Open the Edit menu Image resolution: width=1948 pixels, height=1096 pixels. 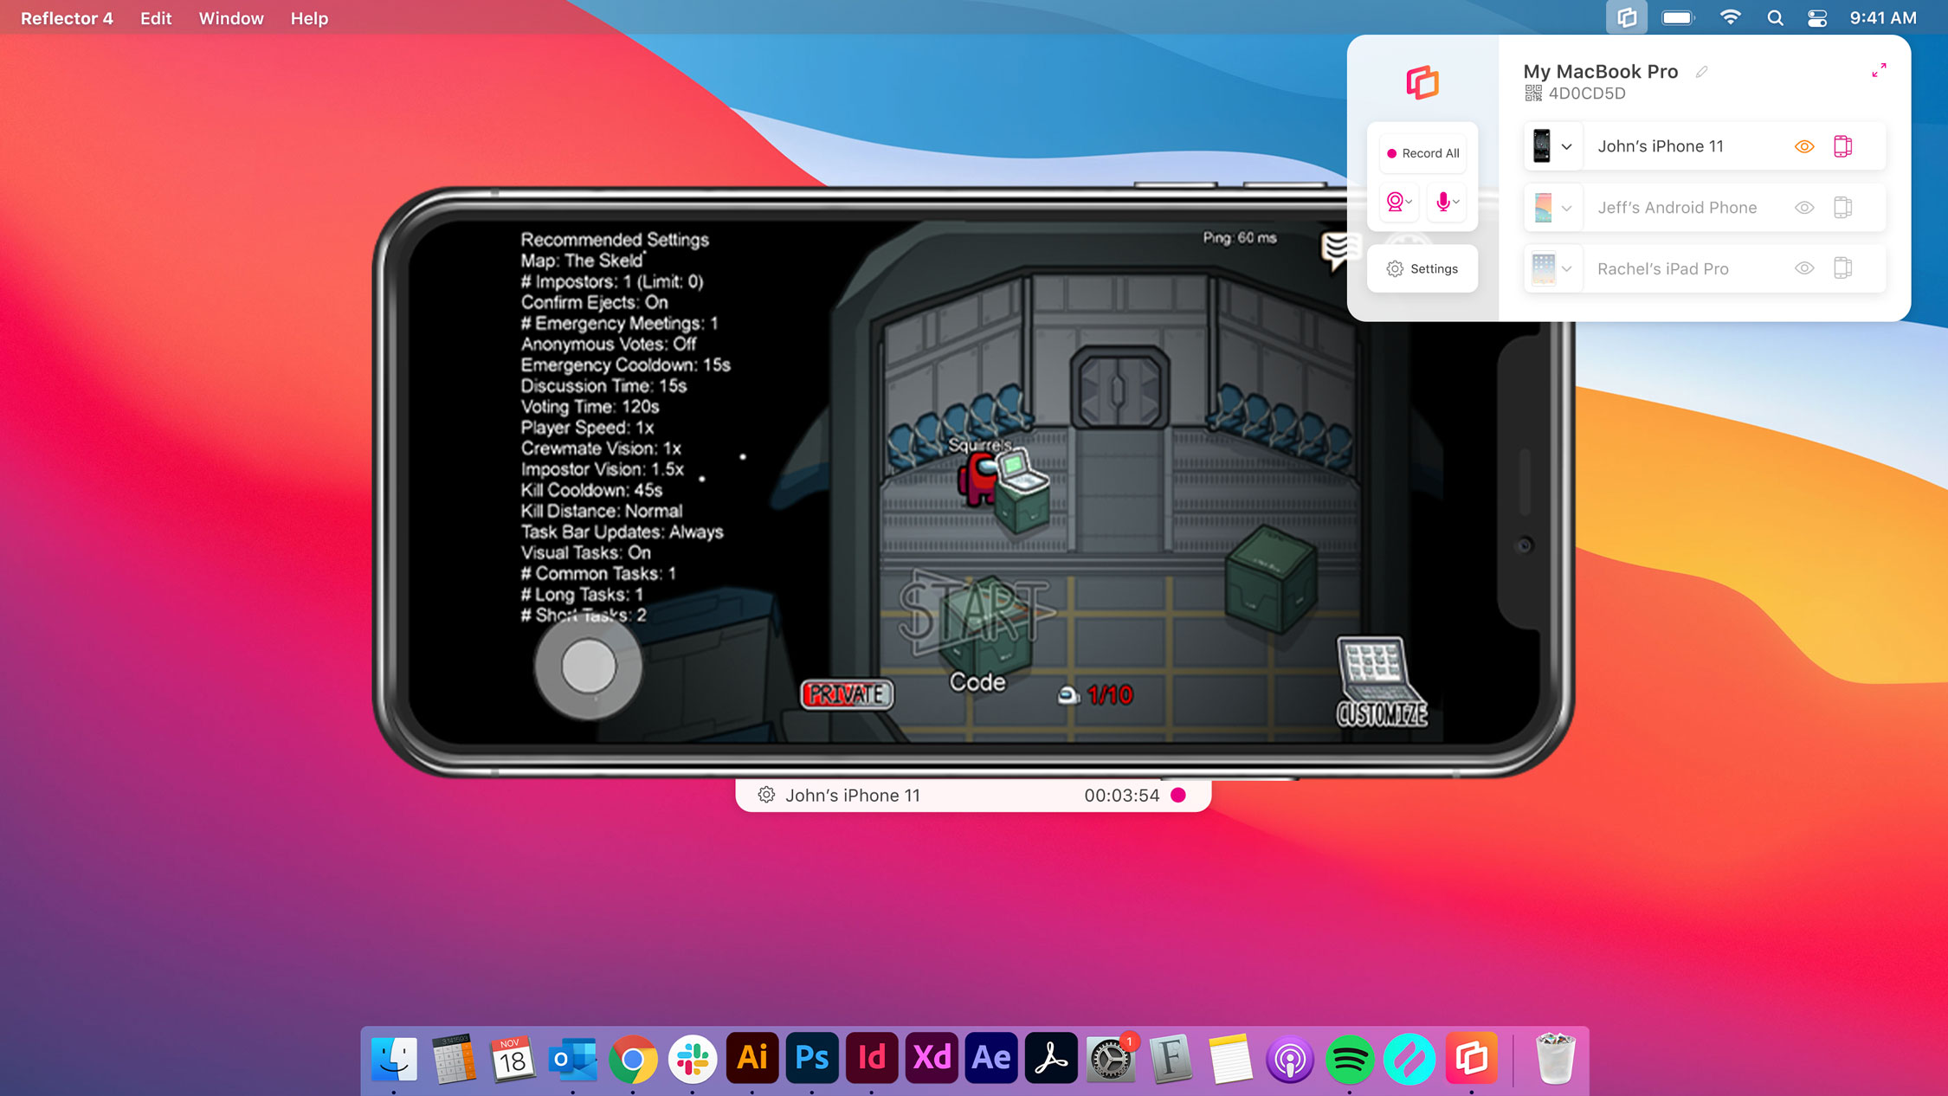click(x=156, y=18)
